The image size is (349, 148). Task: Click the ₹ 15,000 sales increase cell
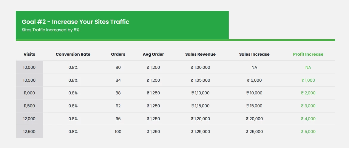(x=254, y=106)
